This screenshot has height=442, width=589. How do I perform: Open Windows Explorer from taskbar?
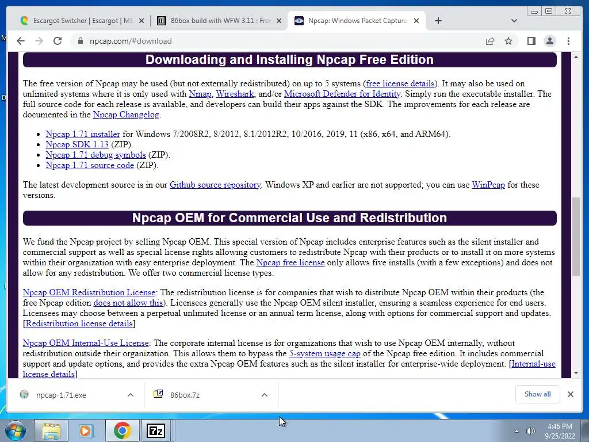(51, 430)
